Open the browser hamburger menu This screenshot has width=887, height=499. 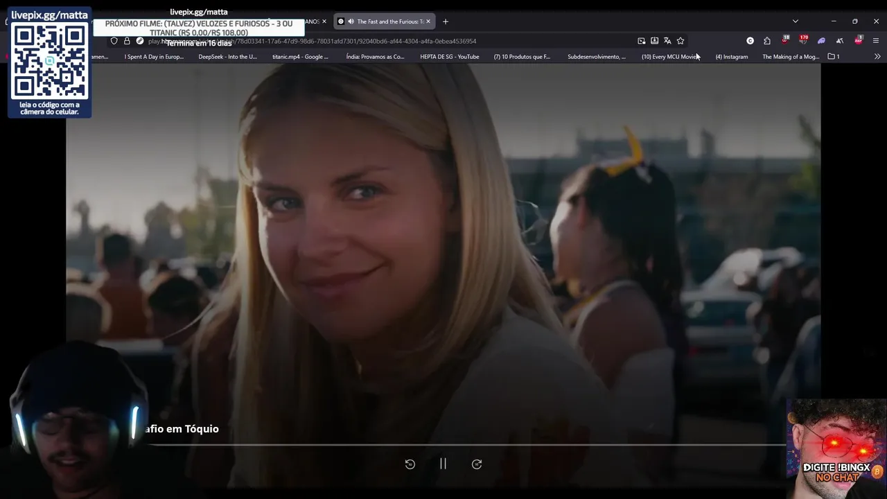876,41
